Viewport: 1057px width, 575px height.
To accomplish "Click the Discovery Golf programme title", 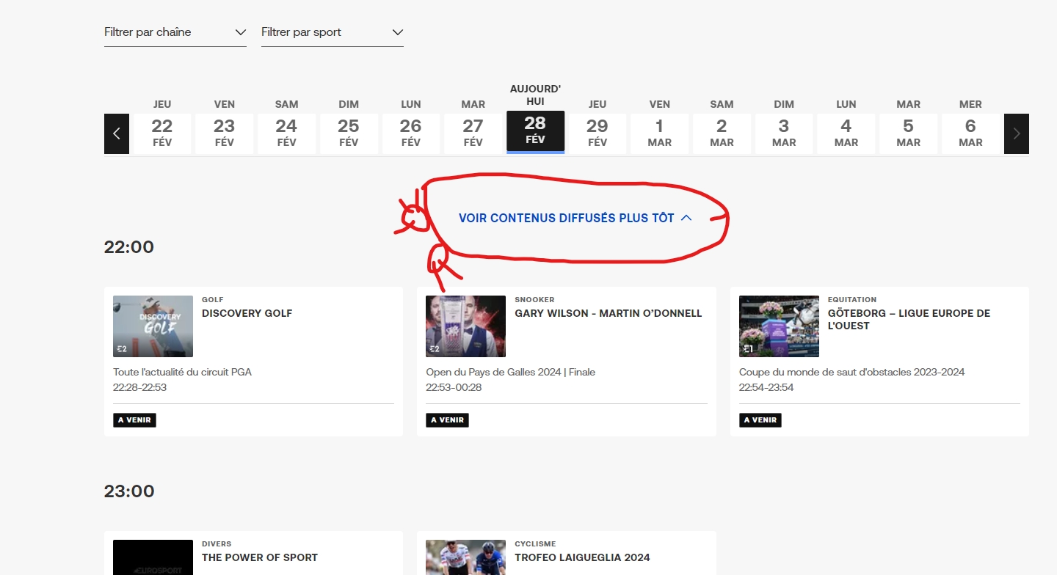I will click(x=247, y=313).
